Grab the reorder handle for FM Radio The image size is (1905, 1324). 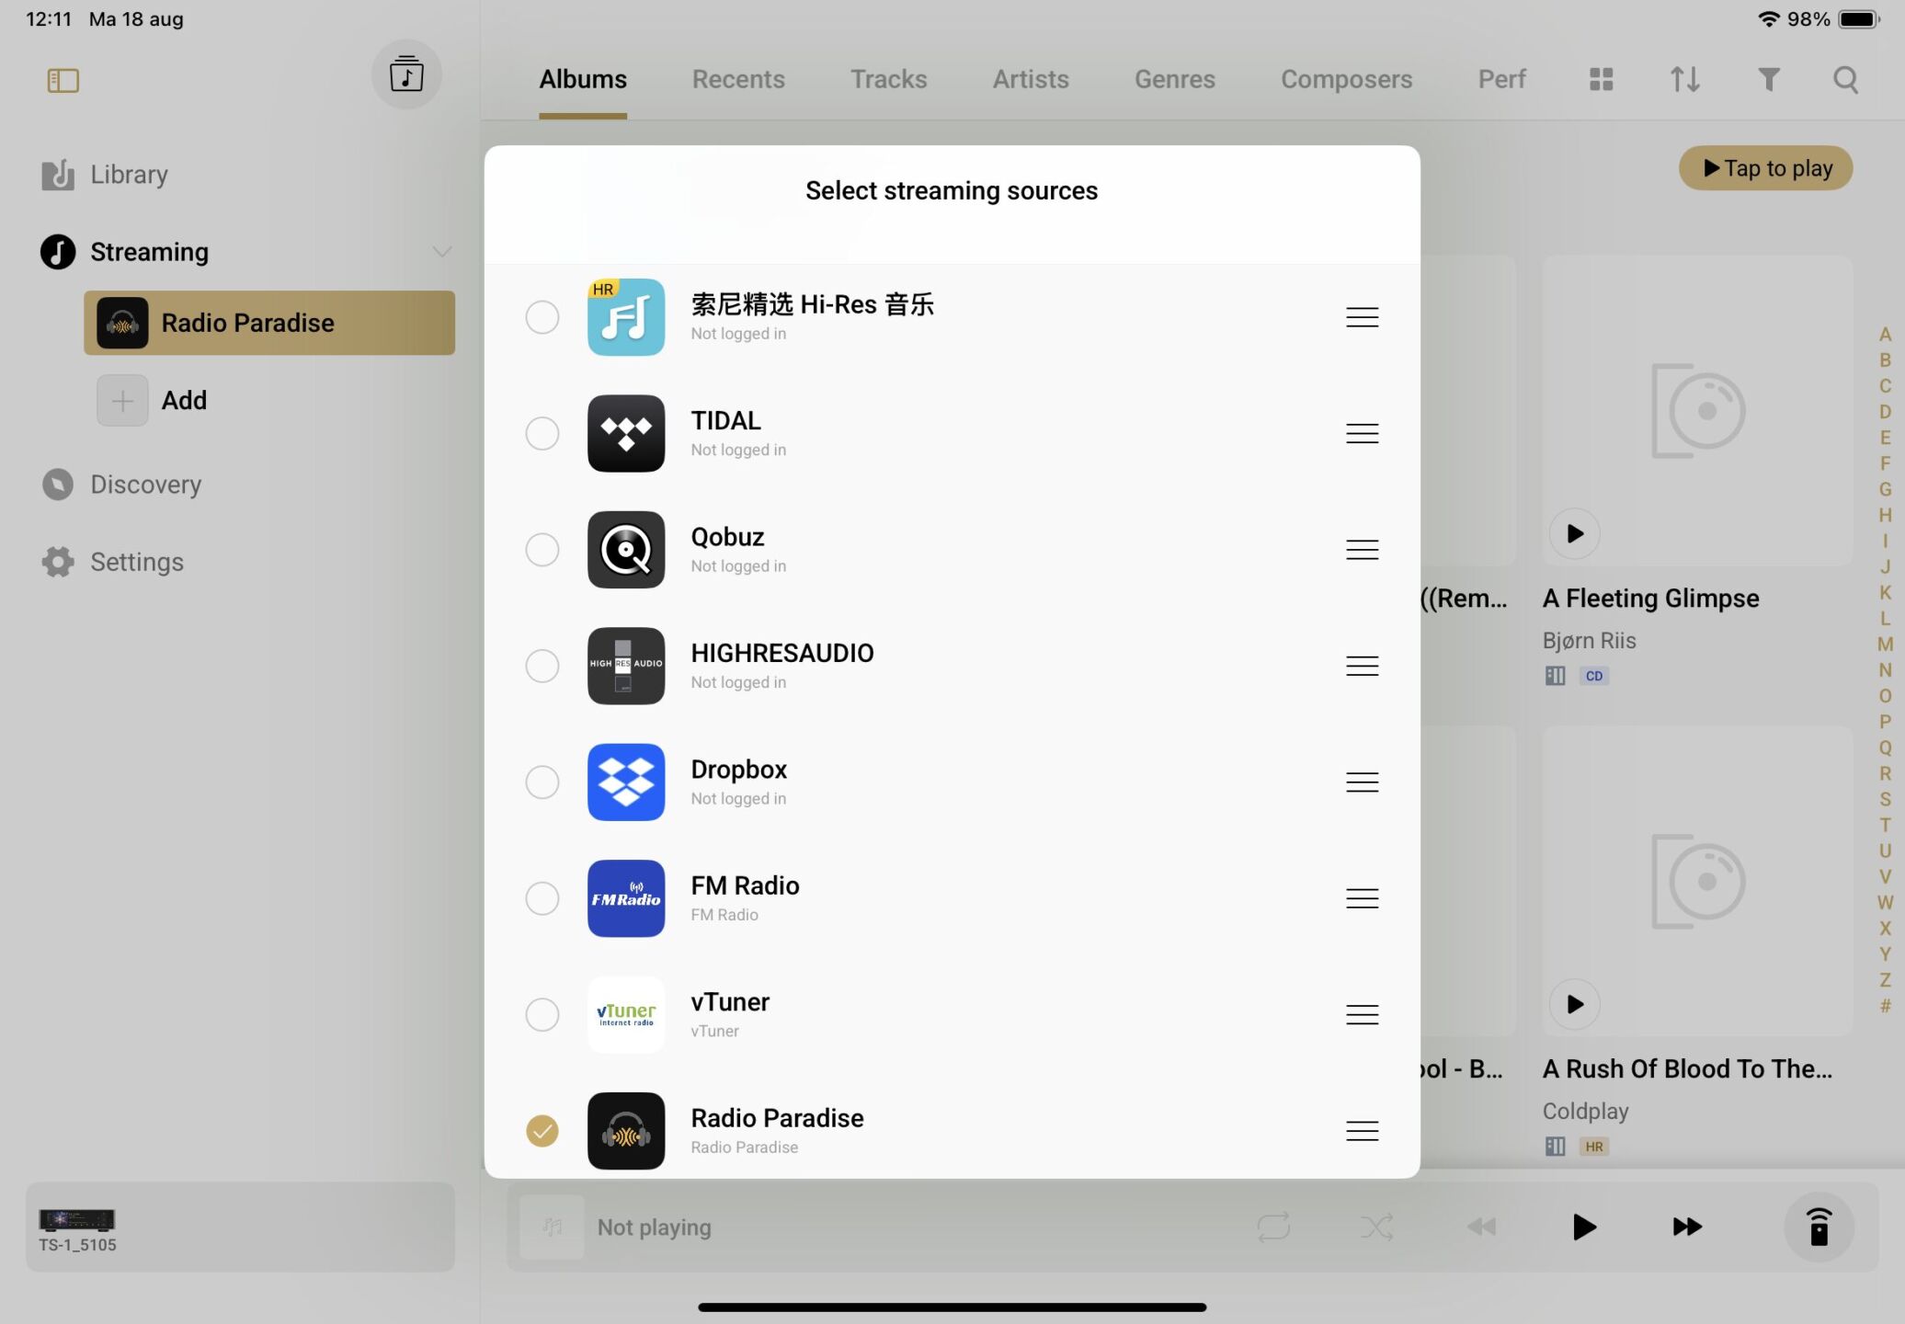pos(1362,898)
